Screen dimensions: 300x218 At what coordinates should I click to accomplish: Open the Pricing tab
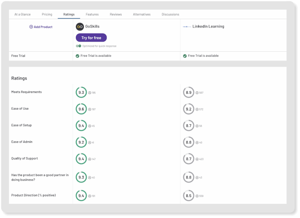click(47, 14)
